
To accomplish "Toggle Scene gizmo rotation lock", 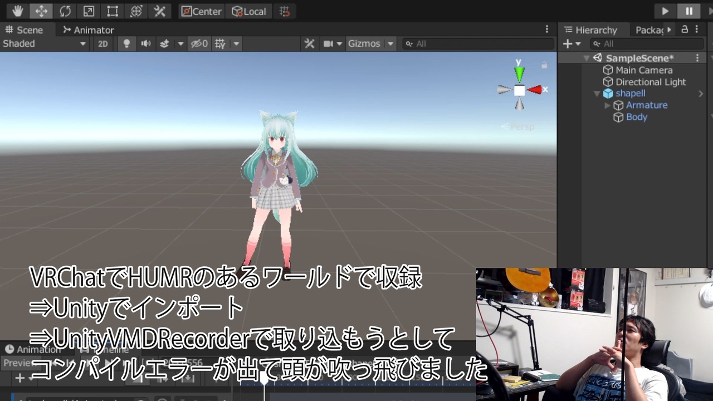I will coord(544,65).
